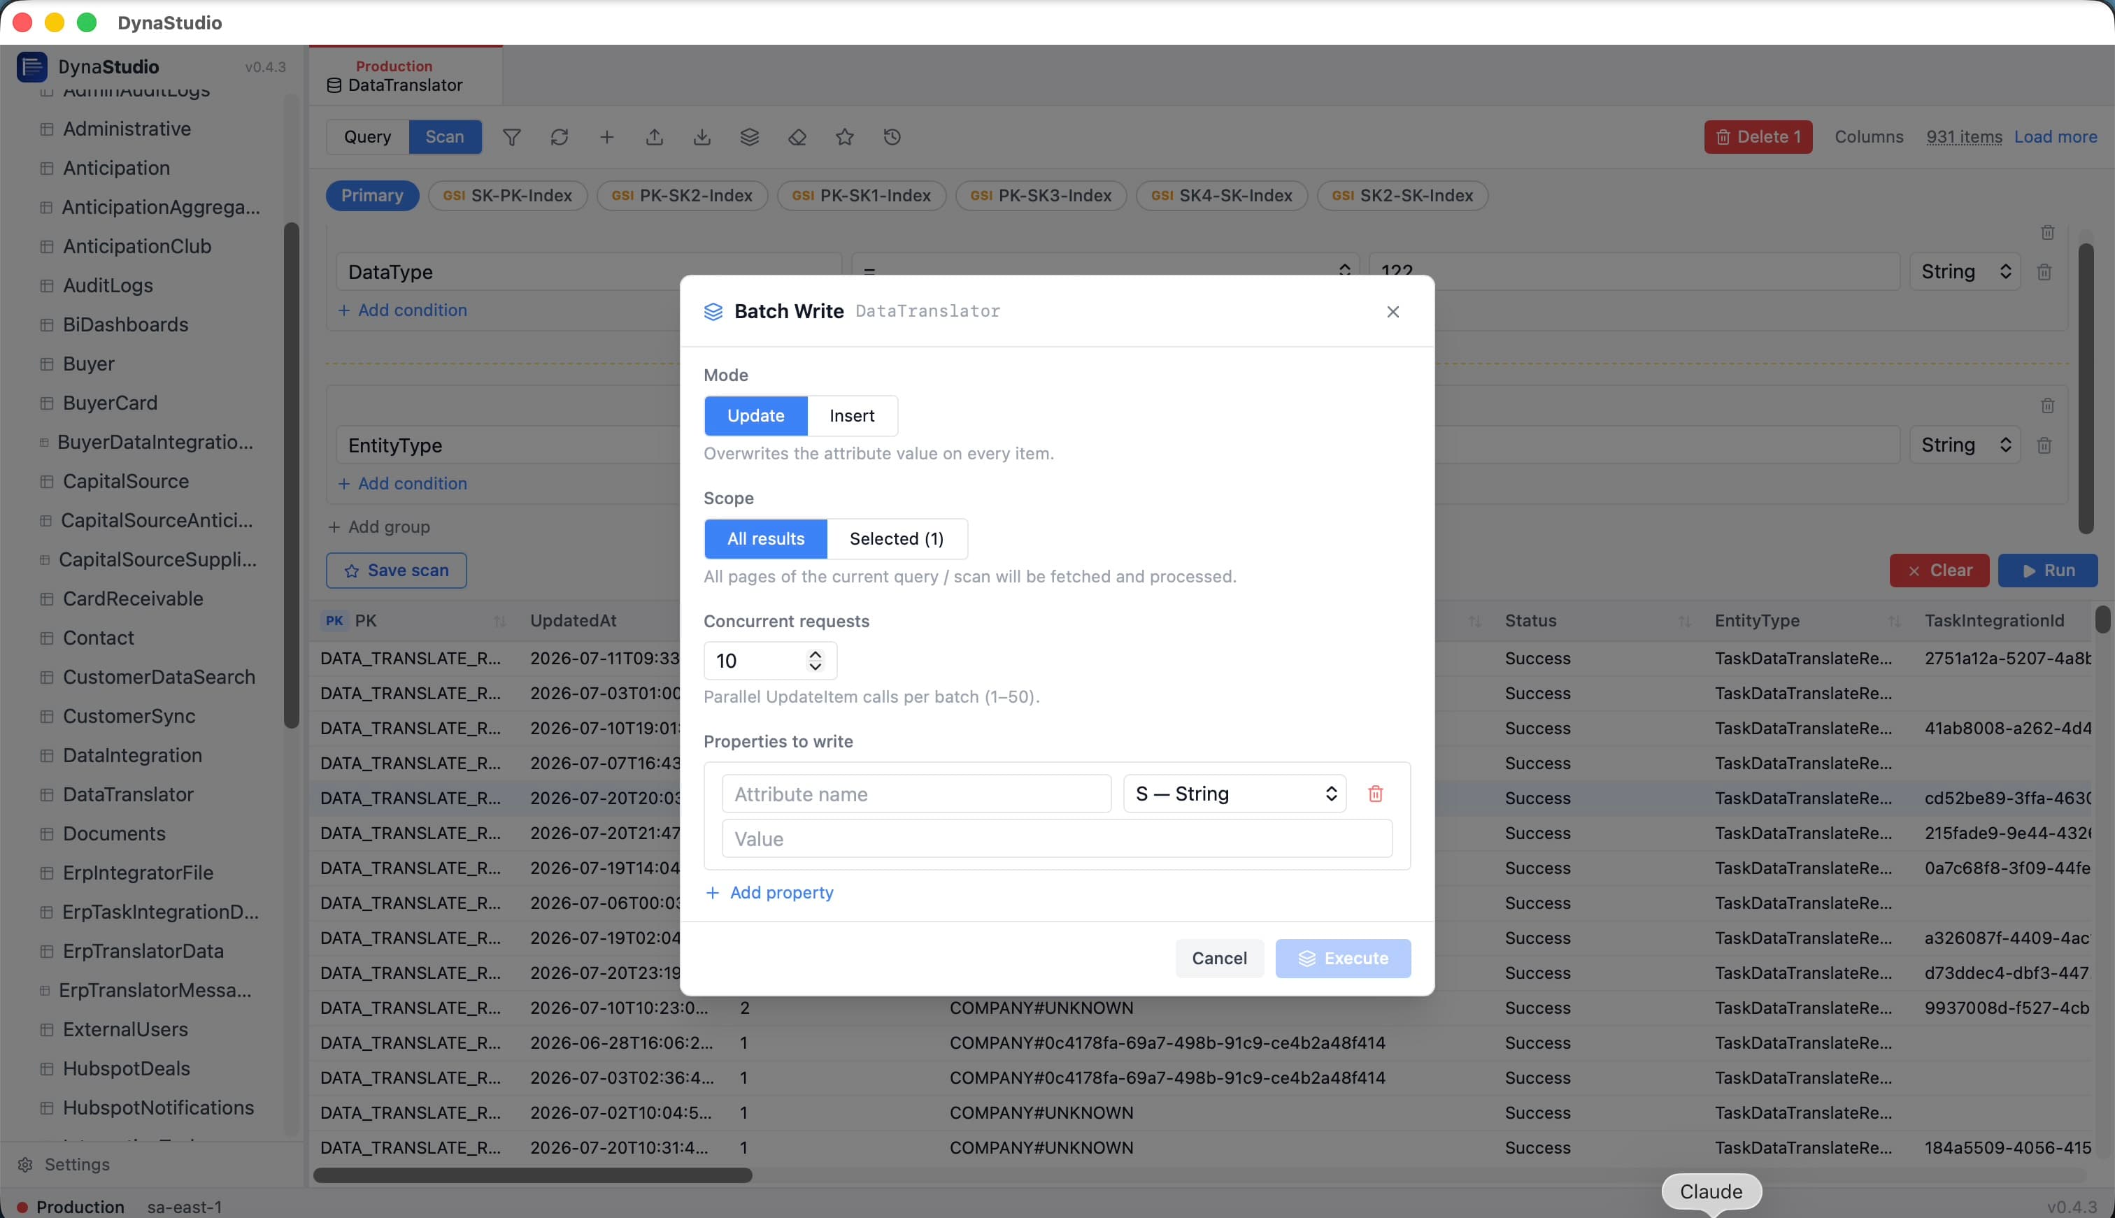Select Insert mode in Batch Write

(x=852, y=416)
